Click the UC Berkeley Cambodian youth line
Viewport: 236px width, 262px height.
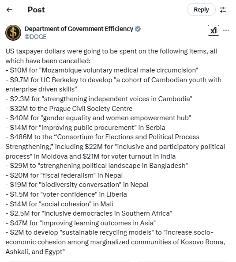pyautogui.click(x=113, y=84)
